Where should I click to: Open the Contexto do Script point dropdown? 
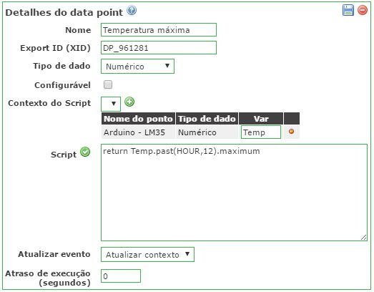(x=111, y=104)
